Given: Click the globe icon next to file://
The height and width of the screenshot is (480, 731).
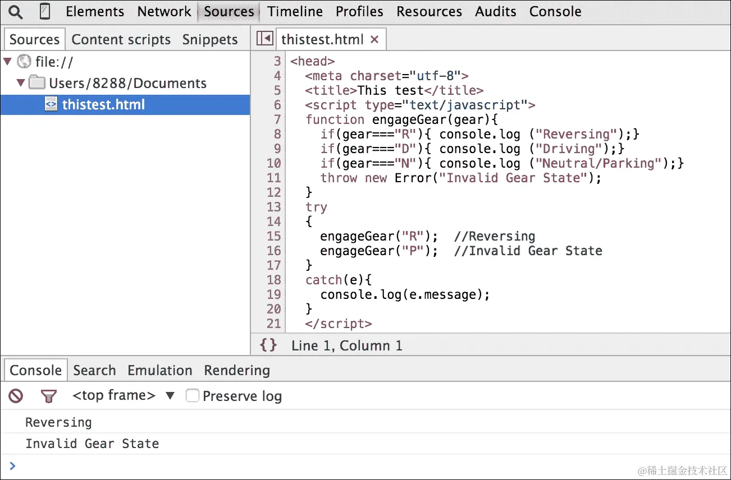Looking at the screenshot, I should (23, 62).
